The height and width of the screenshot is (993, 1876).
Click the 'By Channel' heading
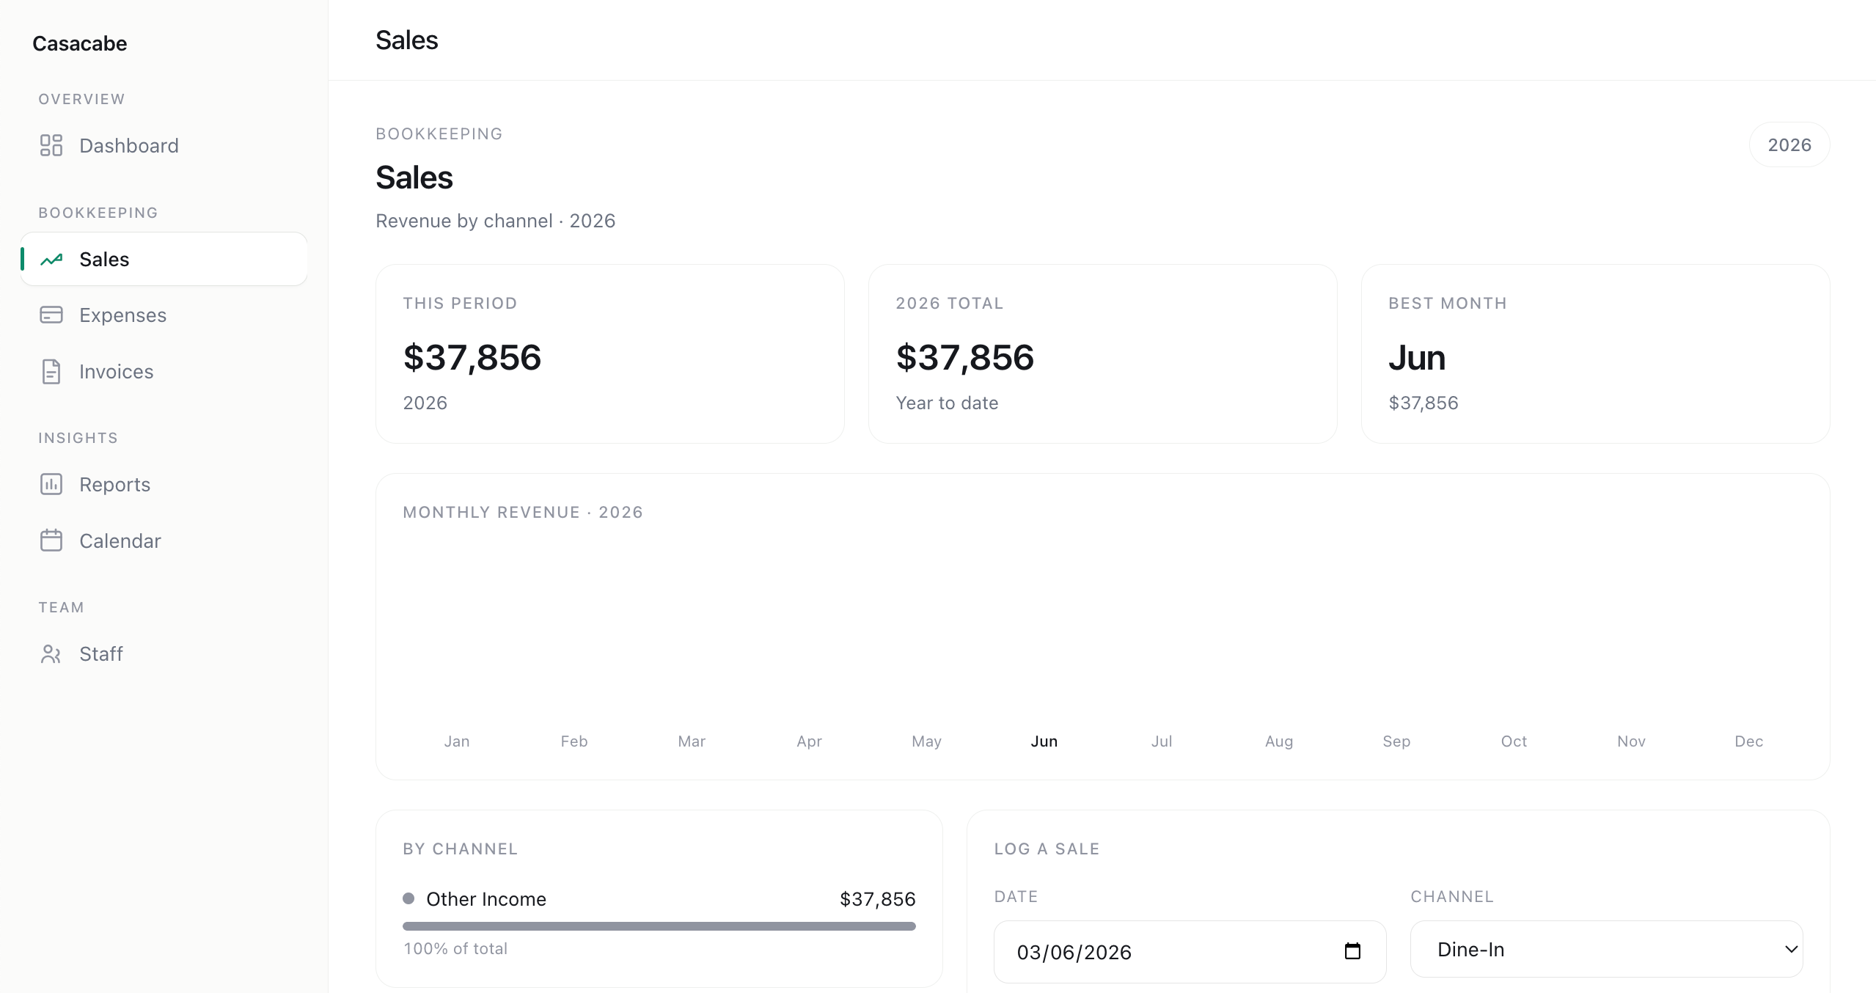tap(461, 849)
